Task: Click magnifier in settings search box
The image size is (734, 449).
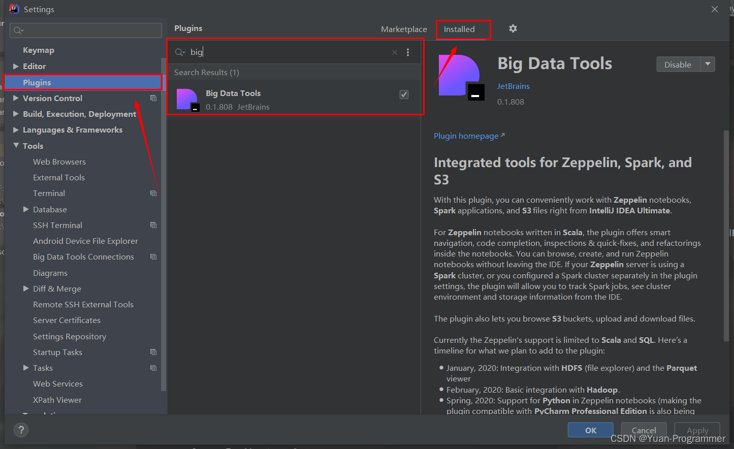Action: (x=18, y=30)
